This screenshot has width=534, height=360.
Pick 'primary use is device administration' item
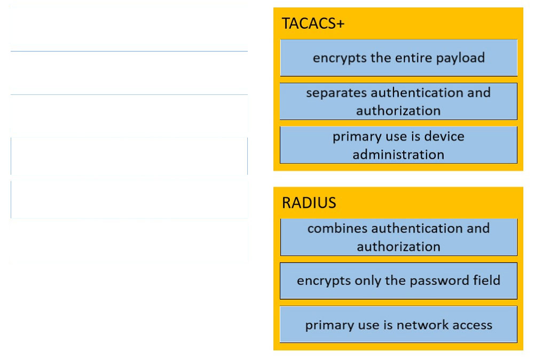[x=398, y=145]
